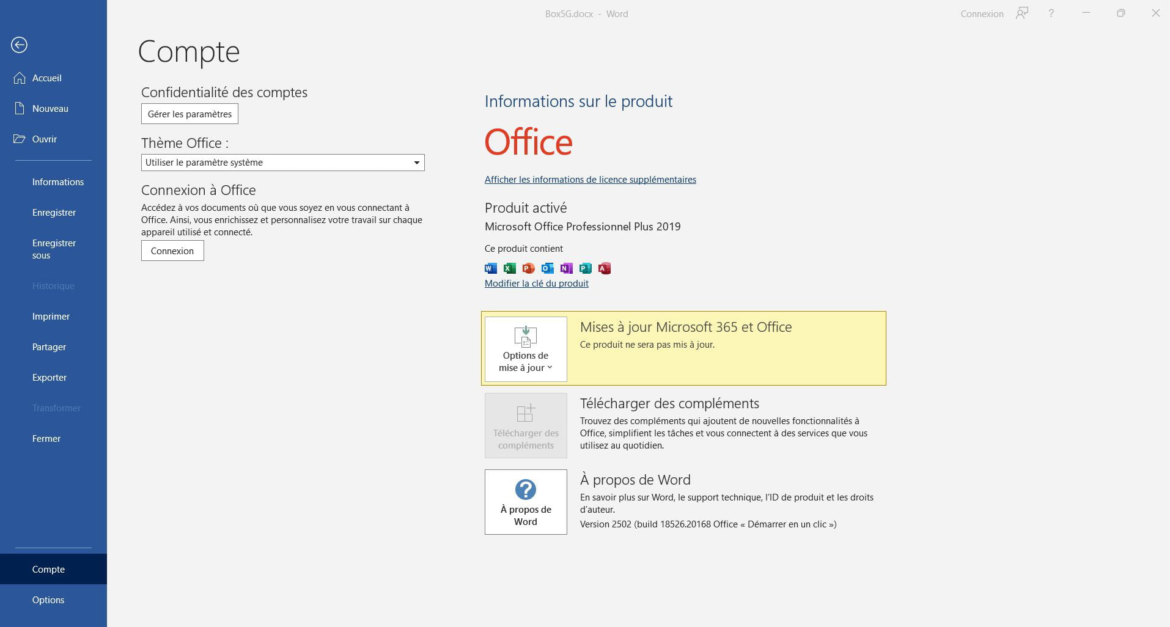1170x627 pixels.
Task: Click the back arrow to return to document
Action: [19, 45]
